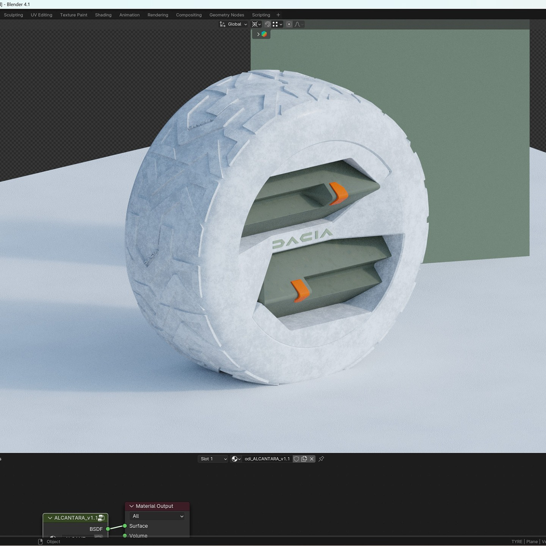Toggle snapping magnet icon in viewport header
546x546 pixels.
coord(268,24)
